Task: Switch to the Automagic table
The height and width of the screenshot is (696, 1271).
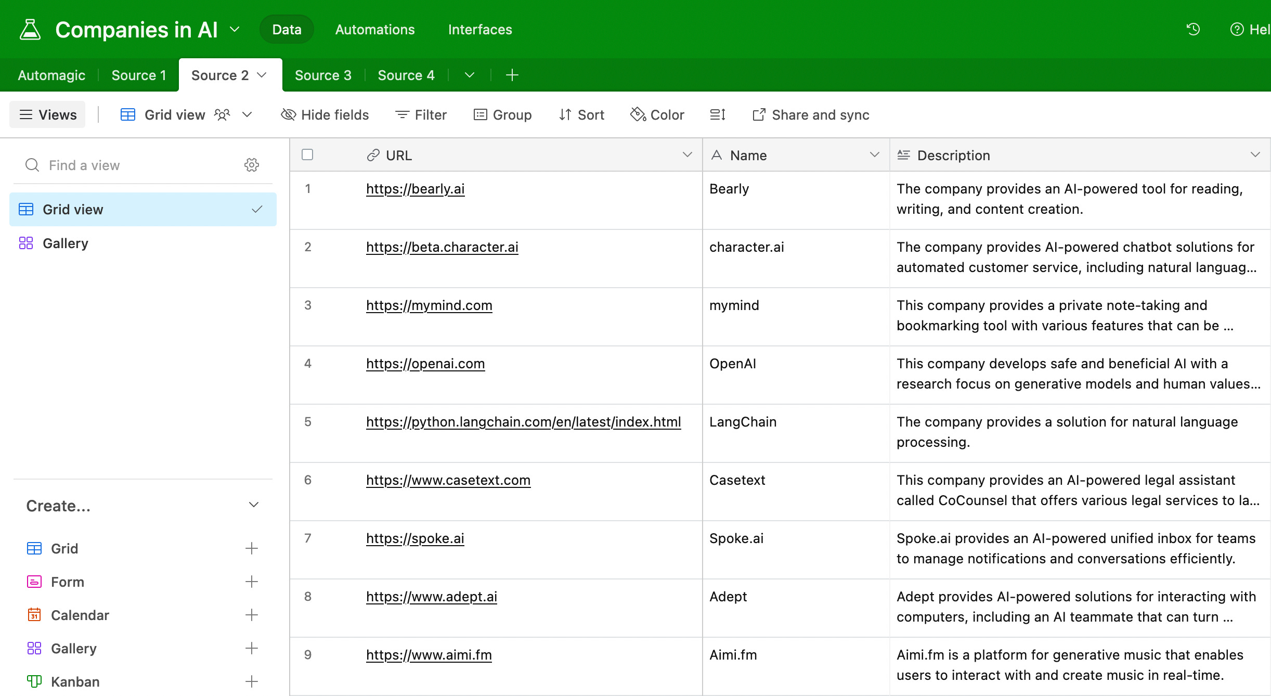Action: [51, 75]
